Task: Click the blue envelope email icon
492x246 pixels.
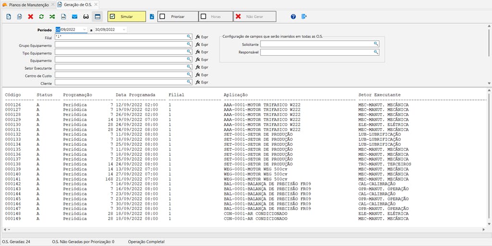Action: 74,17
